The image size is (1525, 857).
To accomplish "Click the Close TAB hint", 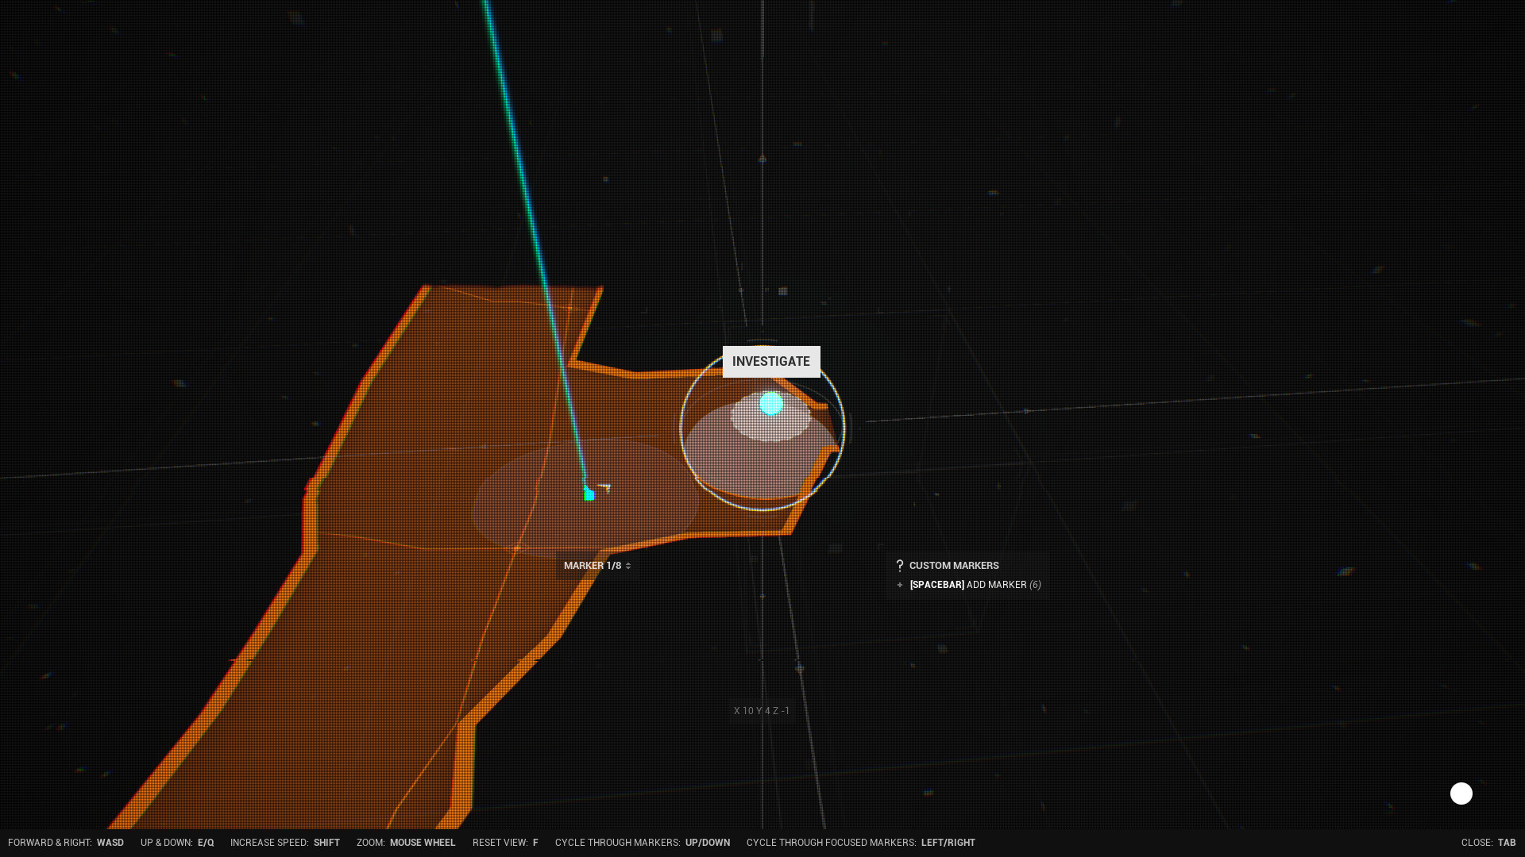I will point(1488,843).
